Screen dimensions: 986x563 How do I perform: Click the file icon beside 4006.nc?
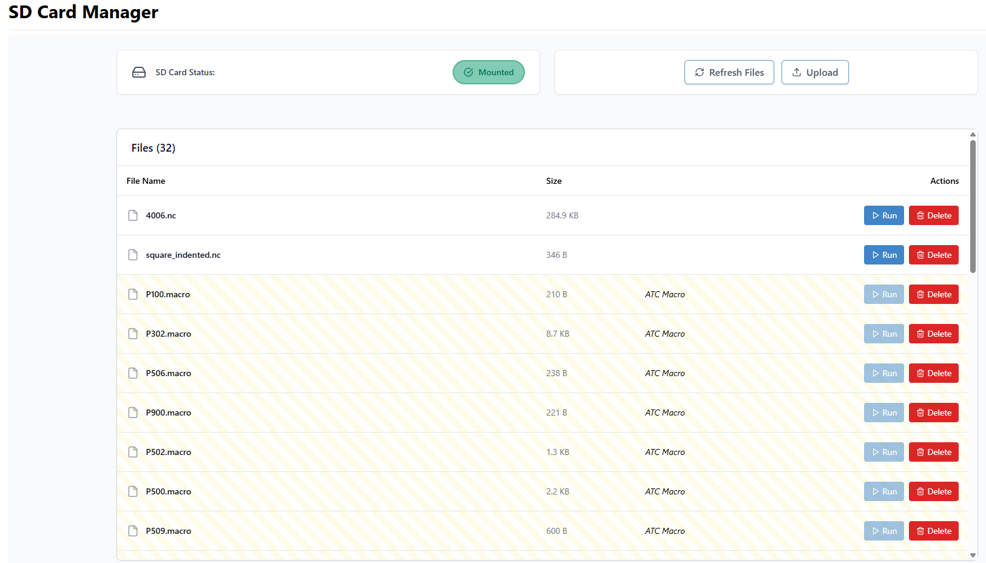(x=133, y=215)
